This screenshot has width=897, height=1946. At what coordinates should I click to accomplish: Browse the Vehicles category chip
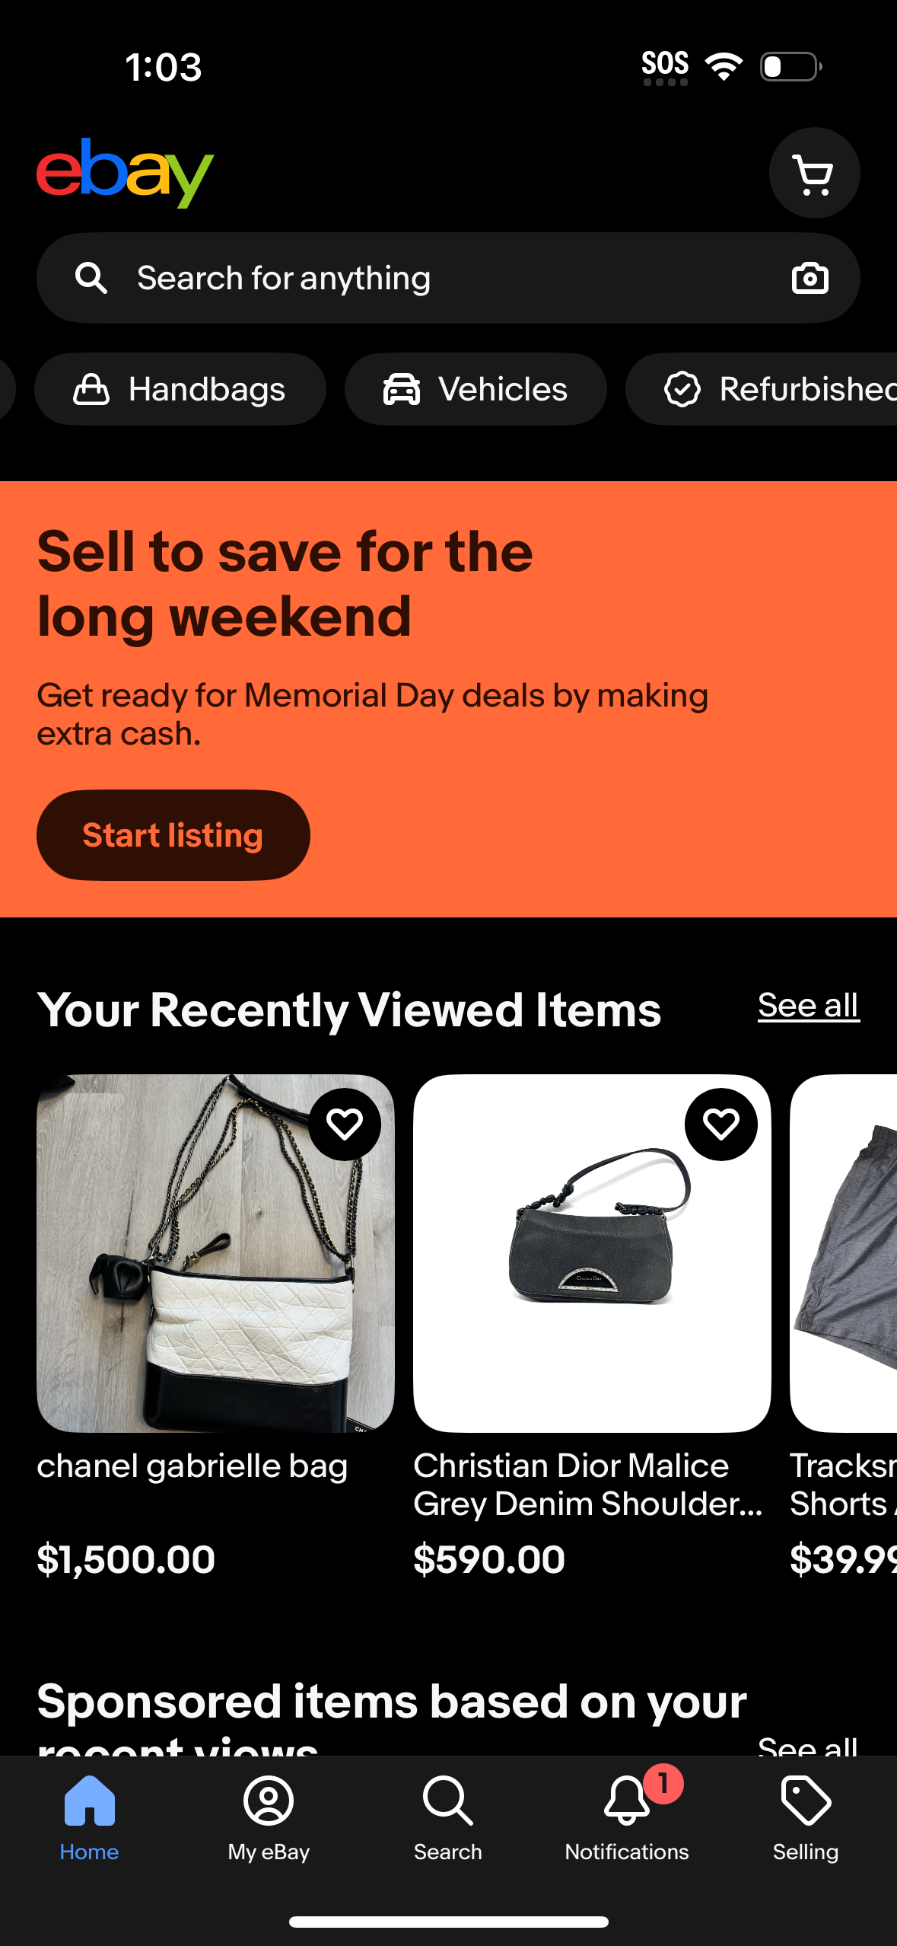(476, 389)
